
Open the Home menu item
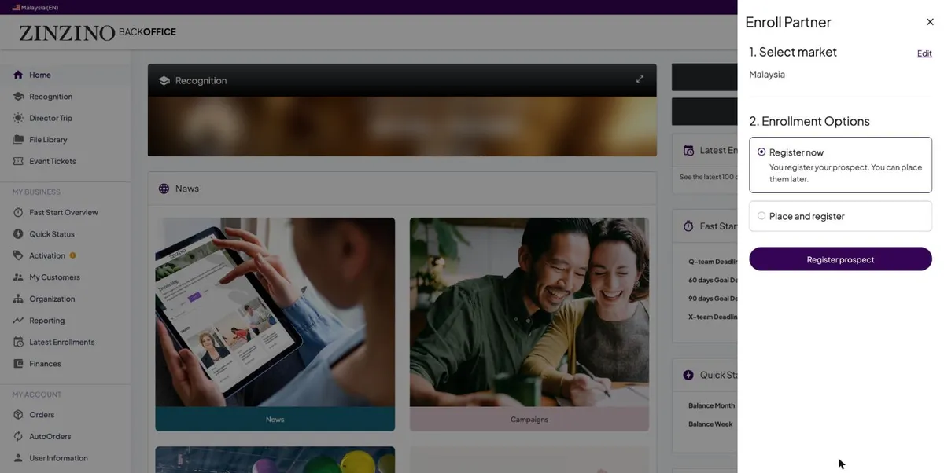(x=40, y=75)
